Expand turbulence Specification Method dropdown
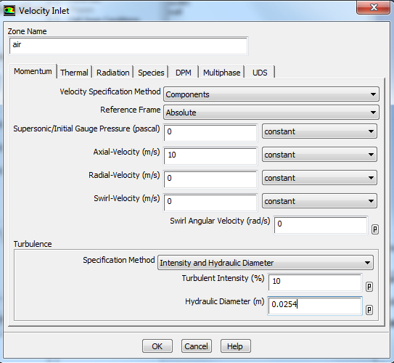The height and width of the screenshot is (363, 394). coord(266,263)
